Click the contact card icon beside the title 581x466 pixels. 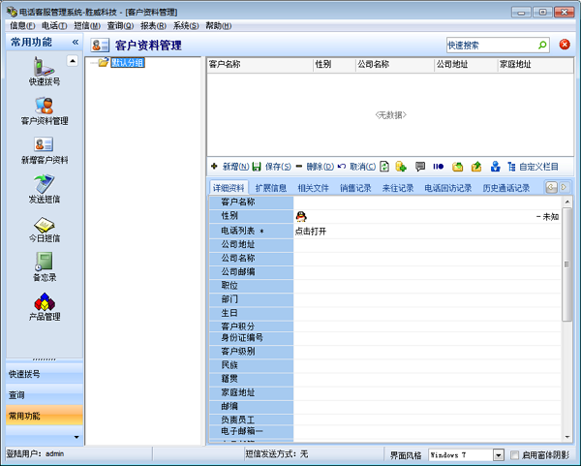click(x=100, y=46)
